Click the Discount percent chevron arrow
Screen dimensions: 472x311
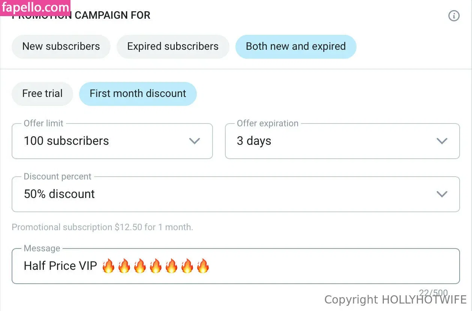point(442,194)
